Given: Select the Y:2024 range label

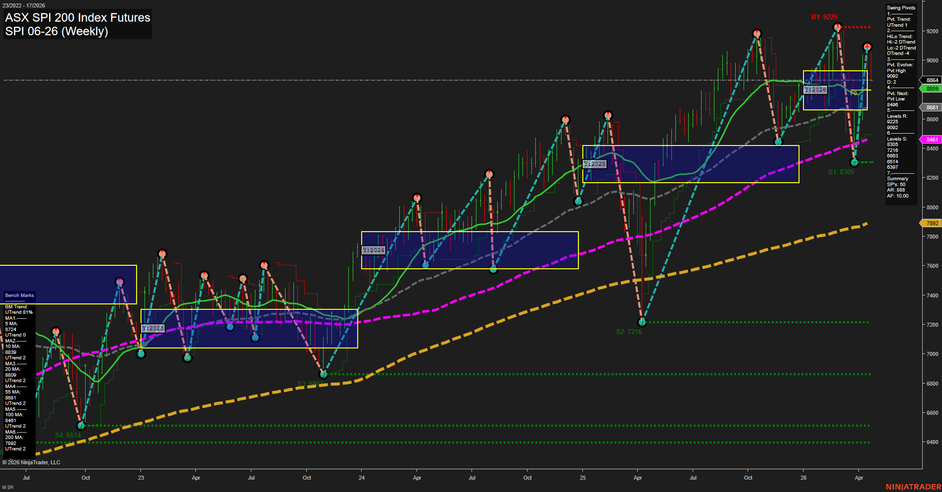Looking at the screenshot, I should click(x=374, y=250).
